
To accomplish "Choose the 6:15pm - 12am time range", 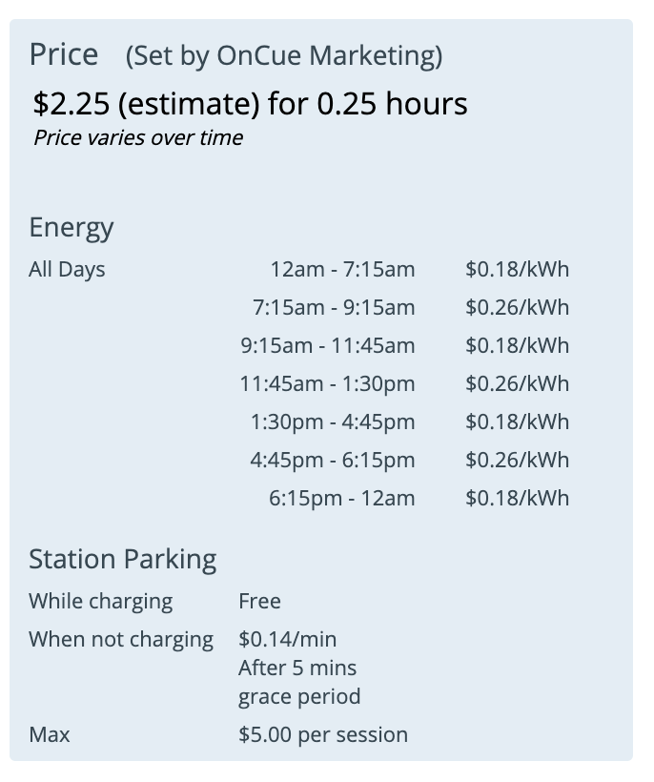I will [x=341, y=498].
